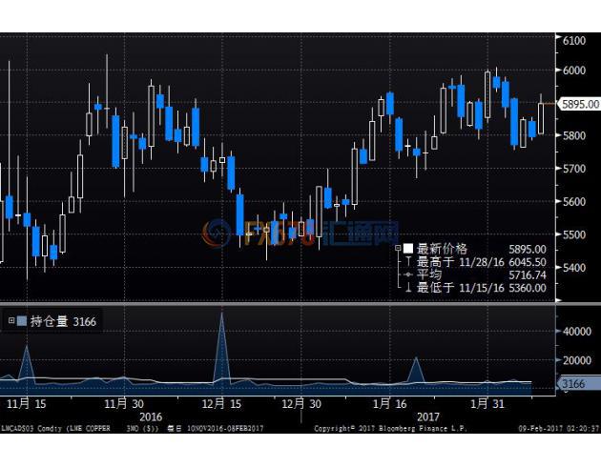
Task: Click the 1月 31 date axis label
Action: [492, 403]
